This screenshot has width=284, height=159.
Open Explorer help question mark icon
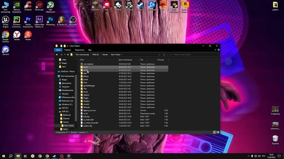[218, 50]
